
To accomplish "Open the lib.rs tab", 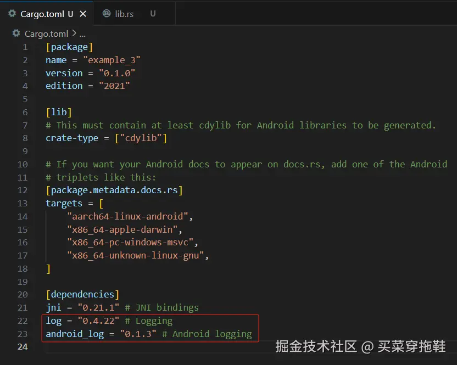I will pos(134,14).
